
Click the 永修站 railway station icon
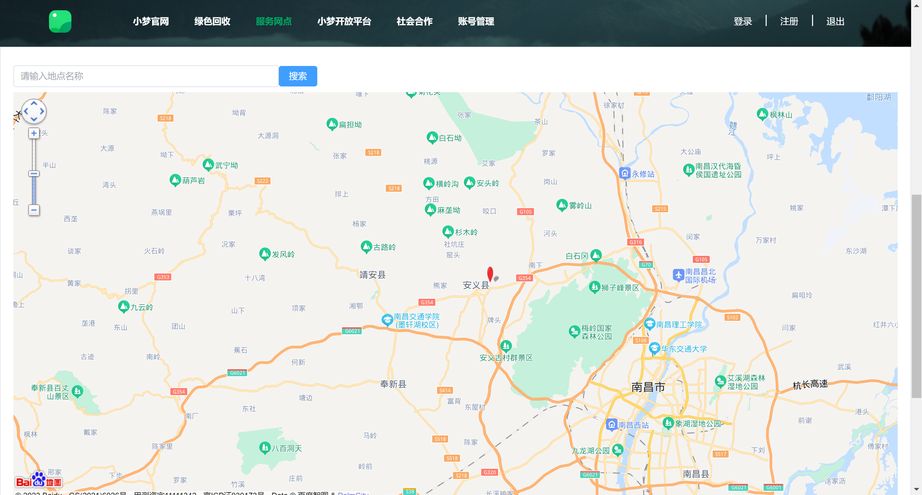[624, 174]
